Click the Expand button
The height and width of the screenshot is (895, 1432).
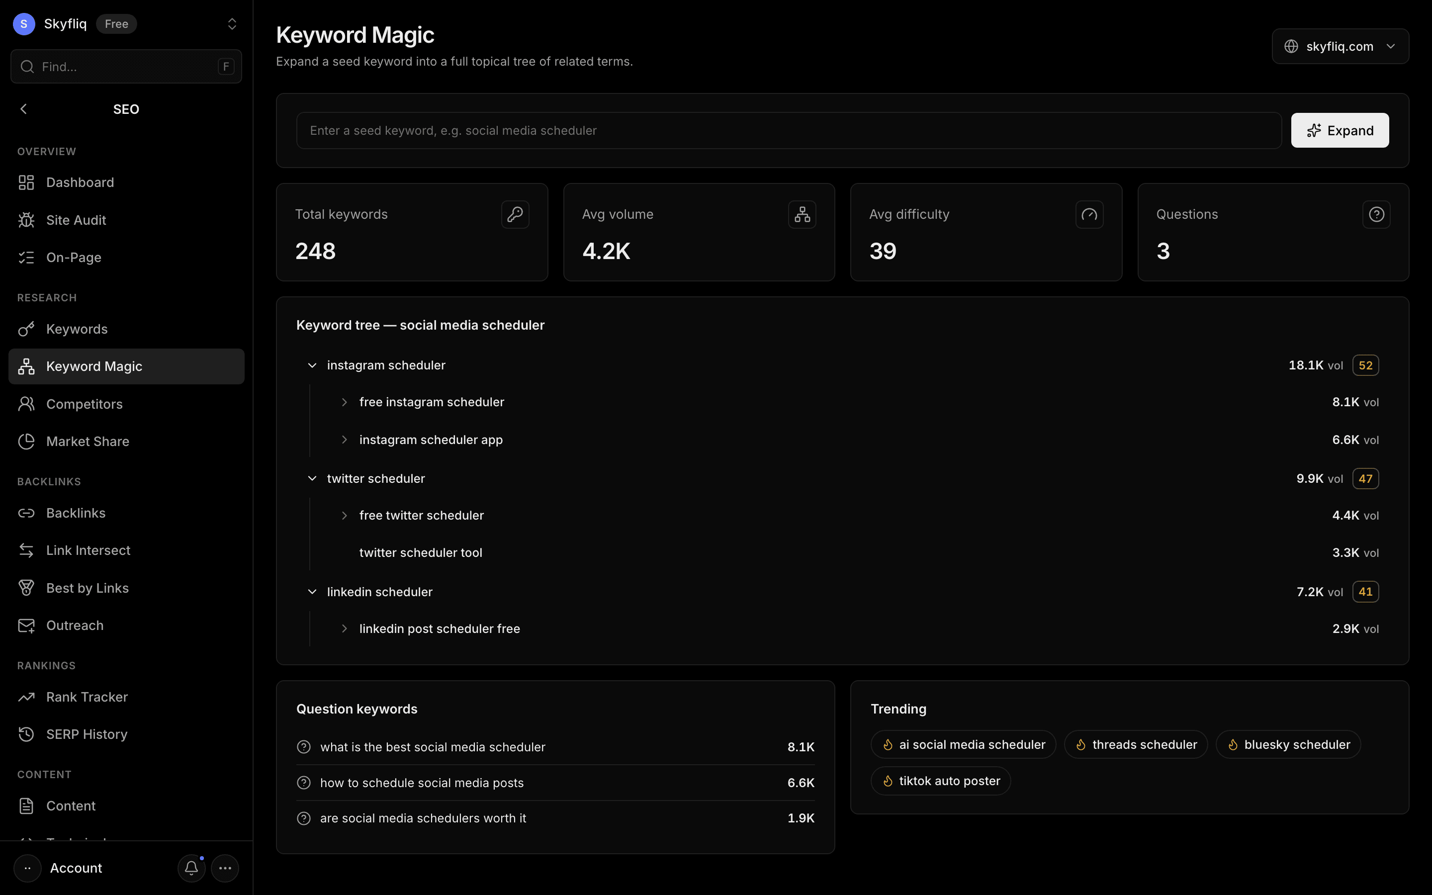tap(1340, 130)
